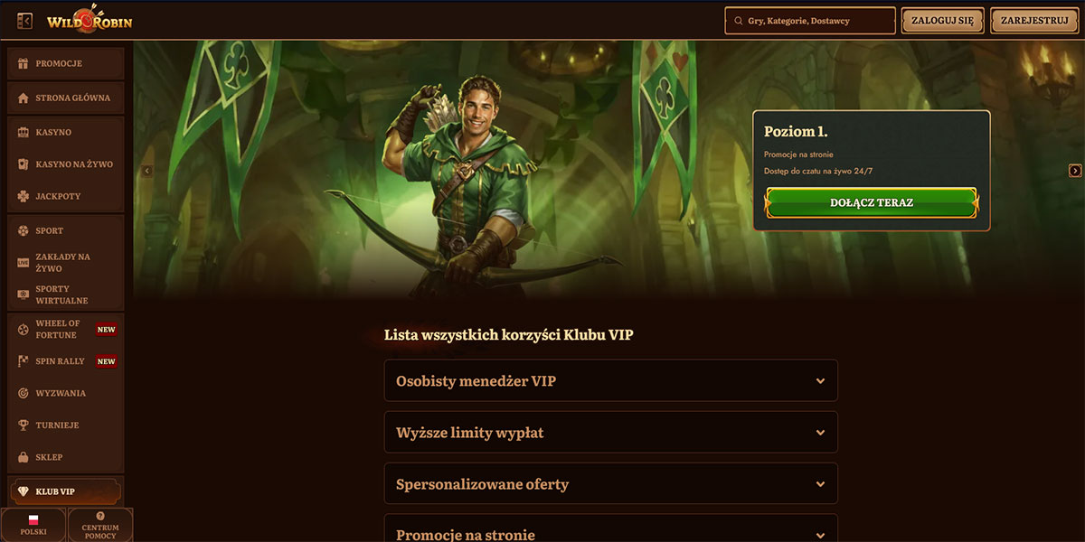
Task: Open Zakłady na żywo live icon
Action: click(24, 263)
